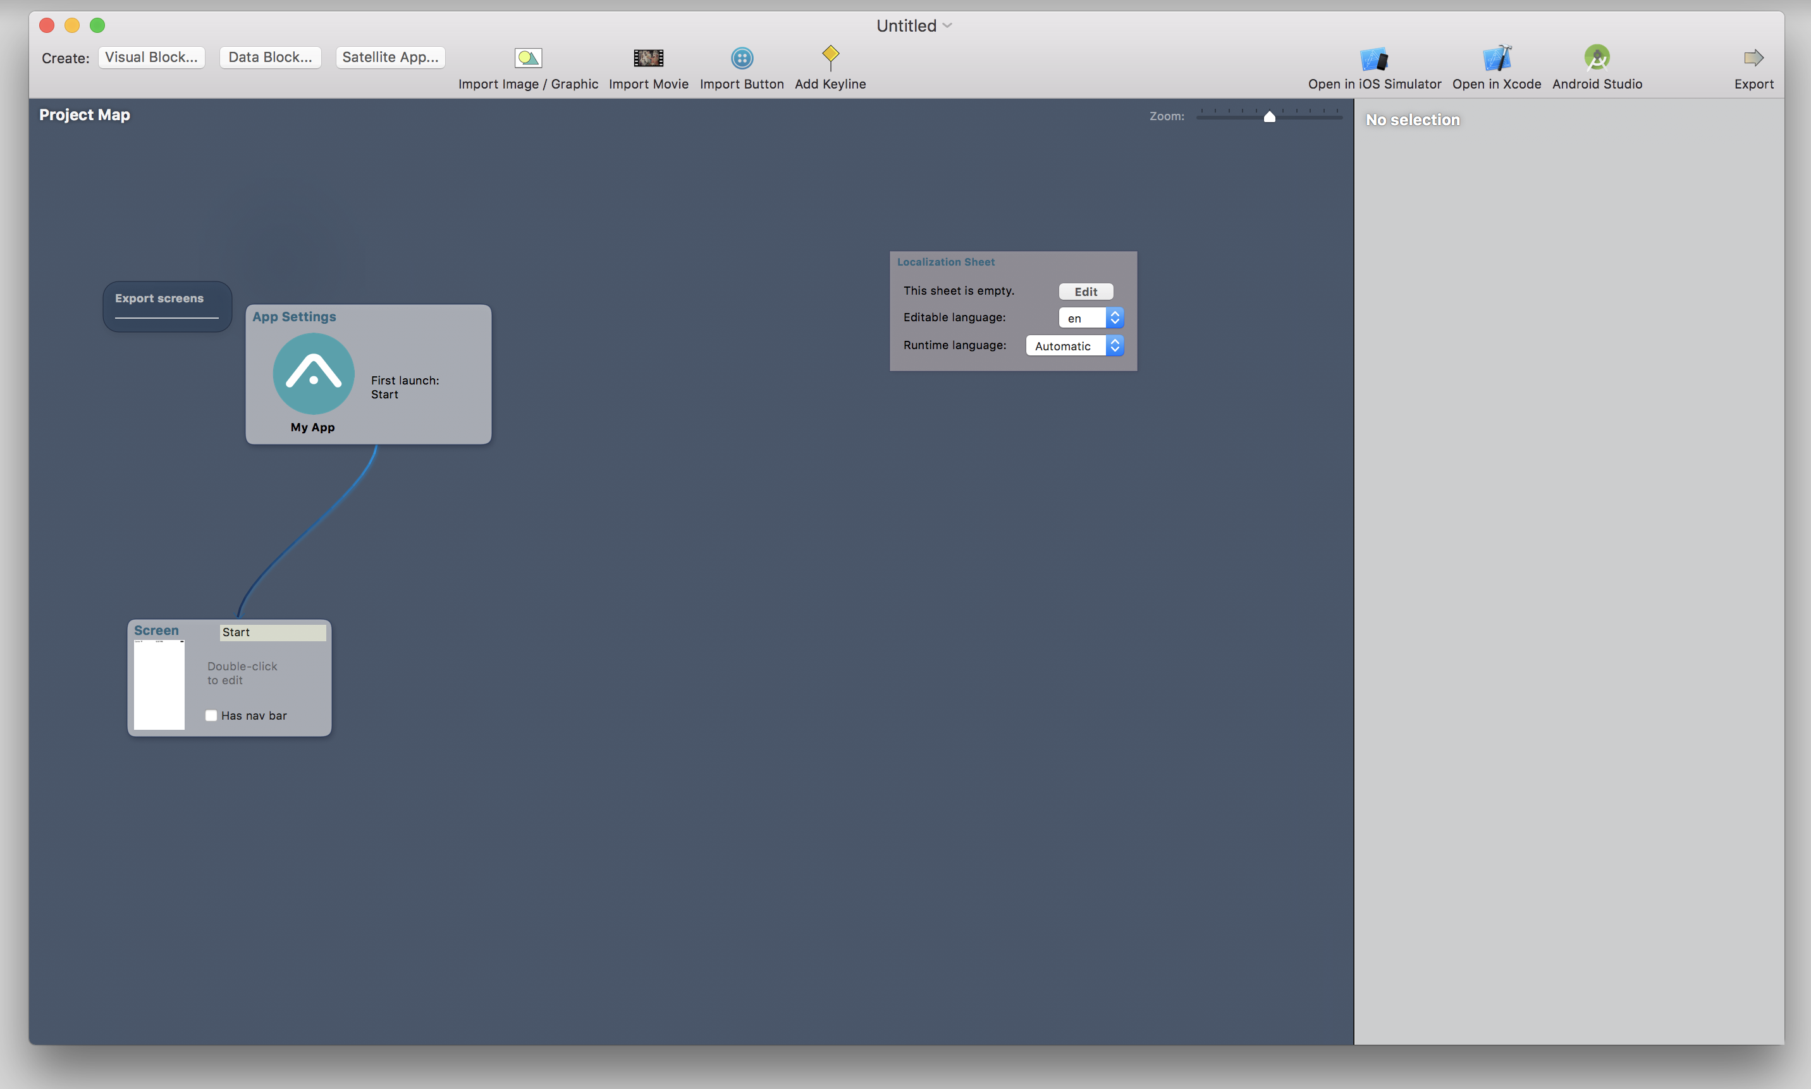The height and width of the screenshot is (1089, 1811).
Task: Enable the Has nav bar option
Action: pyautogui.click(x=211, y=715)
